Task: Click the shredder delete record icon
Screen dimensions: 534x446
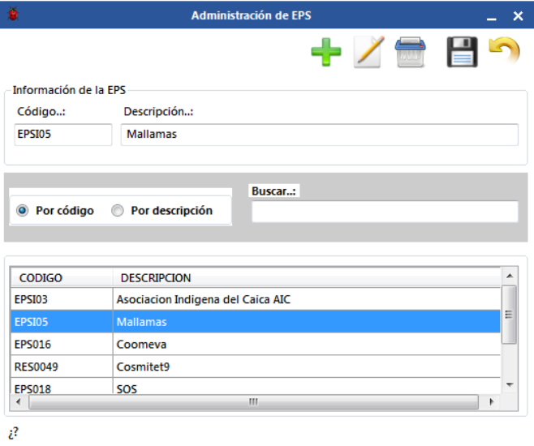Action: click(410, 54)
